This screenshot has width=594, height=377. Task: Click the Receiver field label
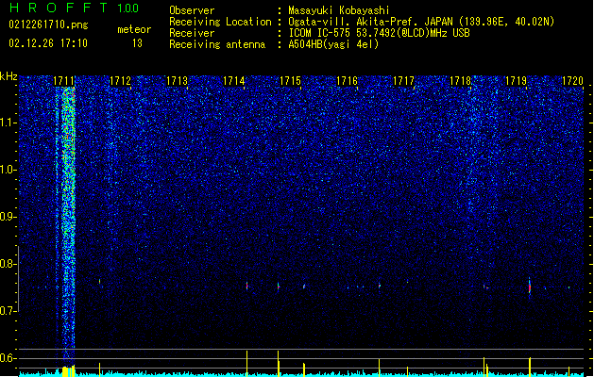192,33
